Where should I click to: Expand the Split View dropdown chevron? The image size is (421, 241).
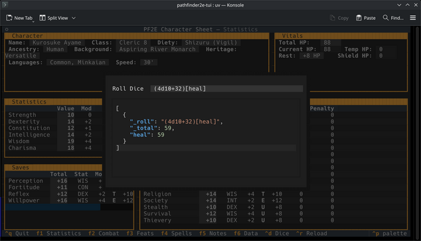(x=74, y=18)
